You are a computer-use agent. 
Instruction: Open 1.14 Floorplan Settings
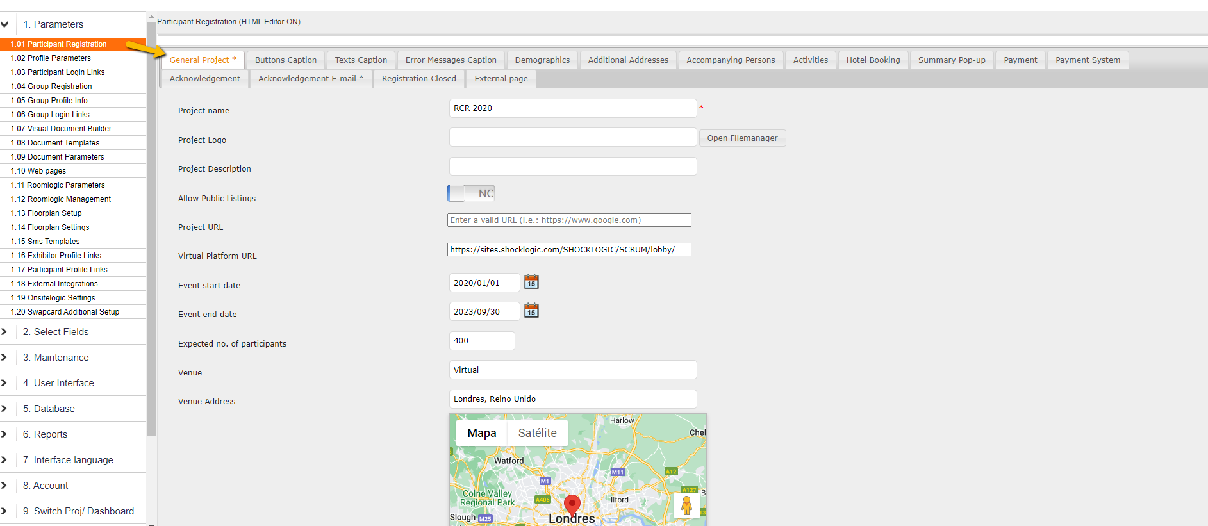73,227
